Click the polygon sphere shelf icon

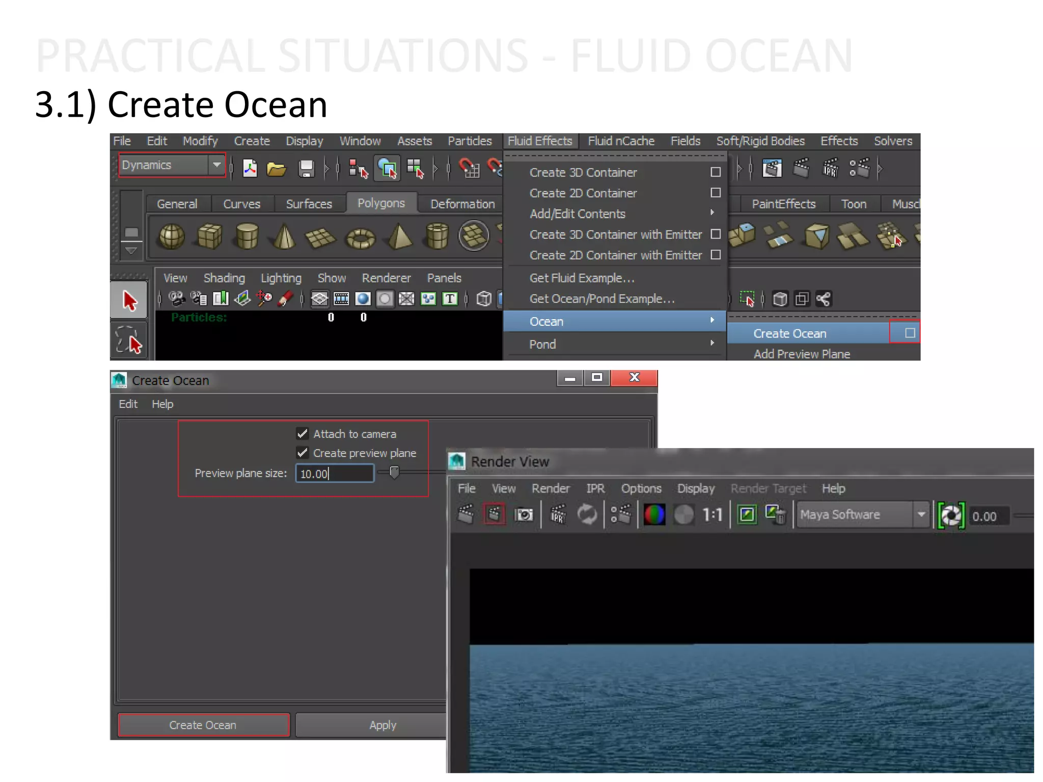pyautogui.click(x=172, y=237)
